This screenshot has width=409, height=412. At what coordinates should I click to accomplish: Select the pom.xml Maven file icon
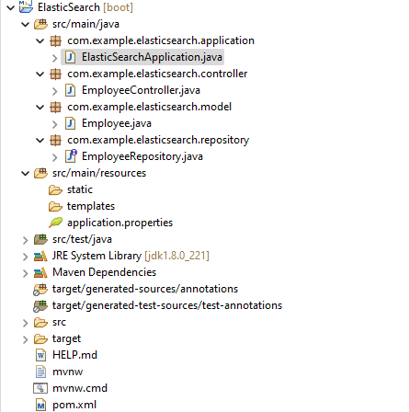pyautogui.click(x=40, y=405)
